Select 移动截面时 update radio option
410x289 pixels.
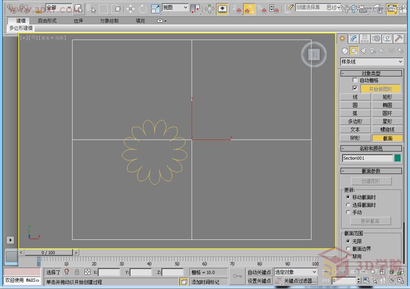click(x=348, y=197)
